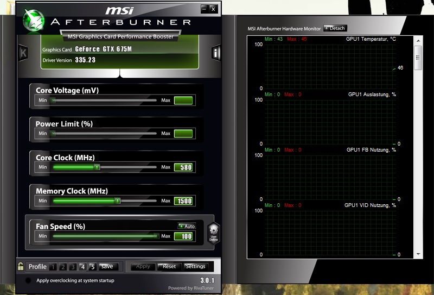Toggle Auto fan speed mode

[187, 226]
